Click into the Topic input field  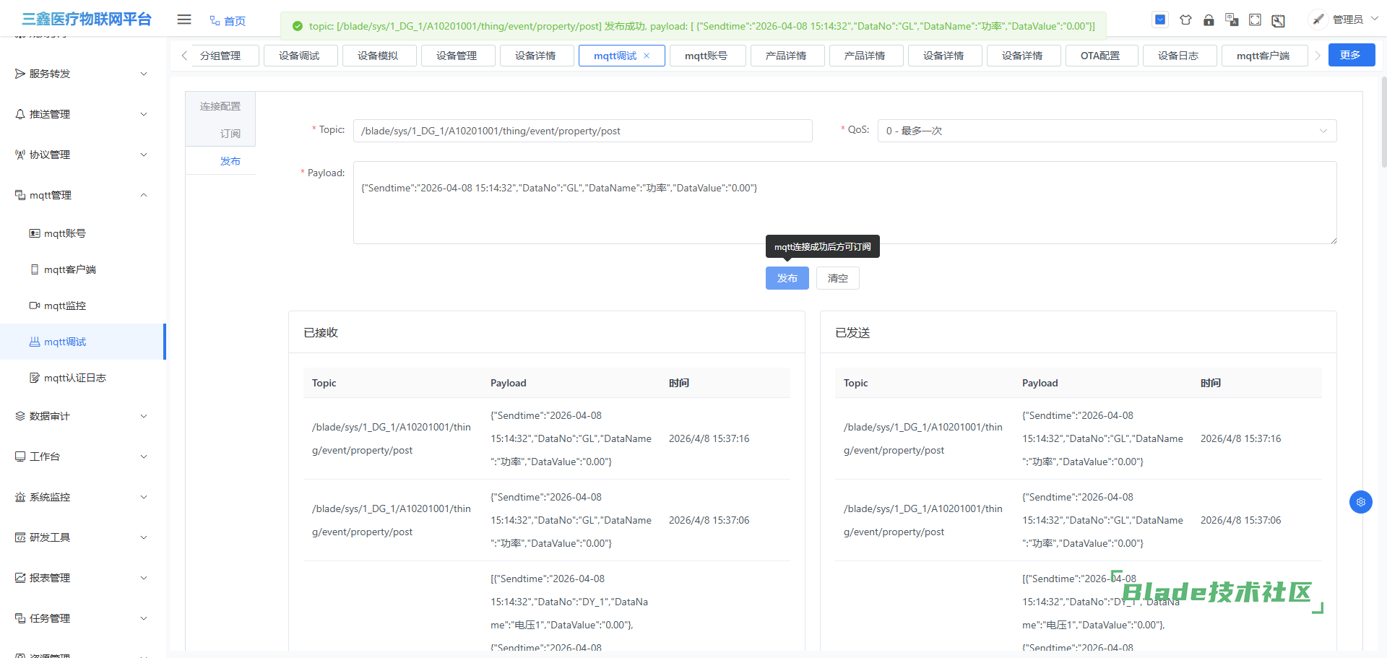coord(582,131)
